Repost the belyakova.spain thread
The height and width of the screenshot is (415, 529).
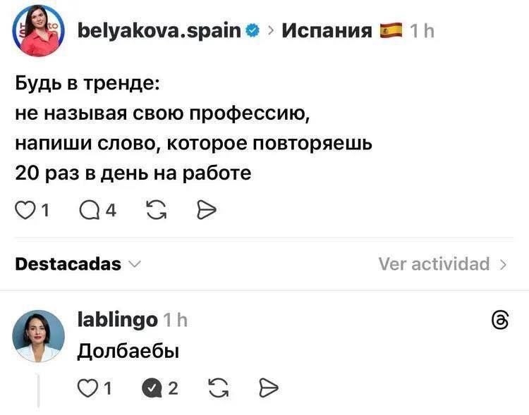[x=156, y=209]
